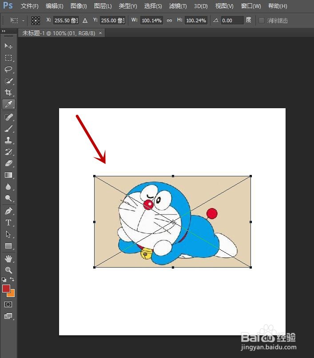Viewport: 314px width, 358px height.
Task: Click the X position input field
Action: [x=66, y=20]
